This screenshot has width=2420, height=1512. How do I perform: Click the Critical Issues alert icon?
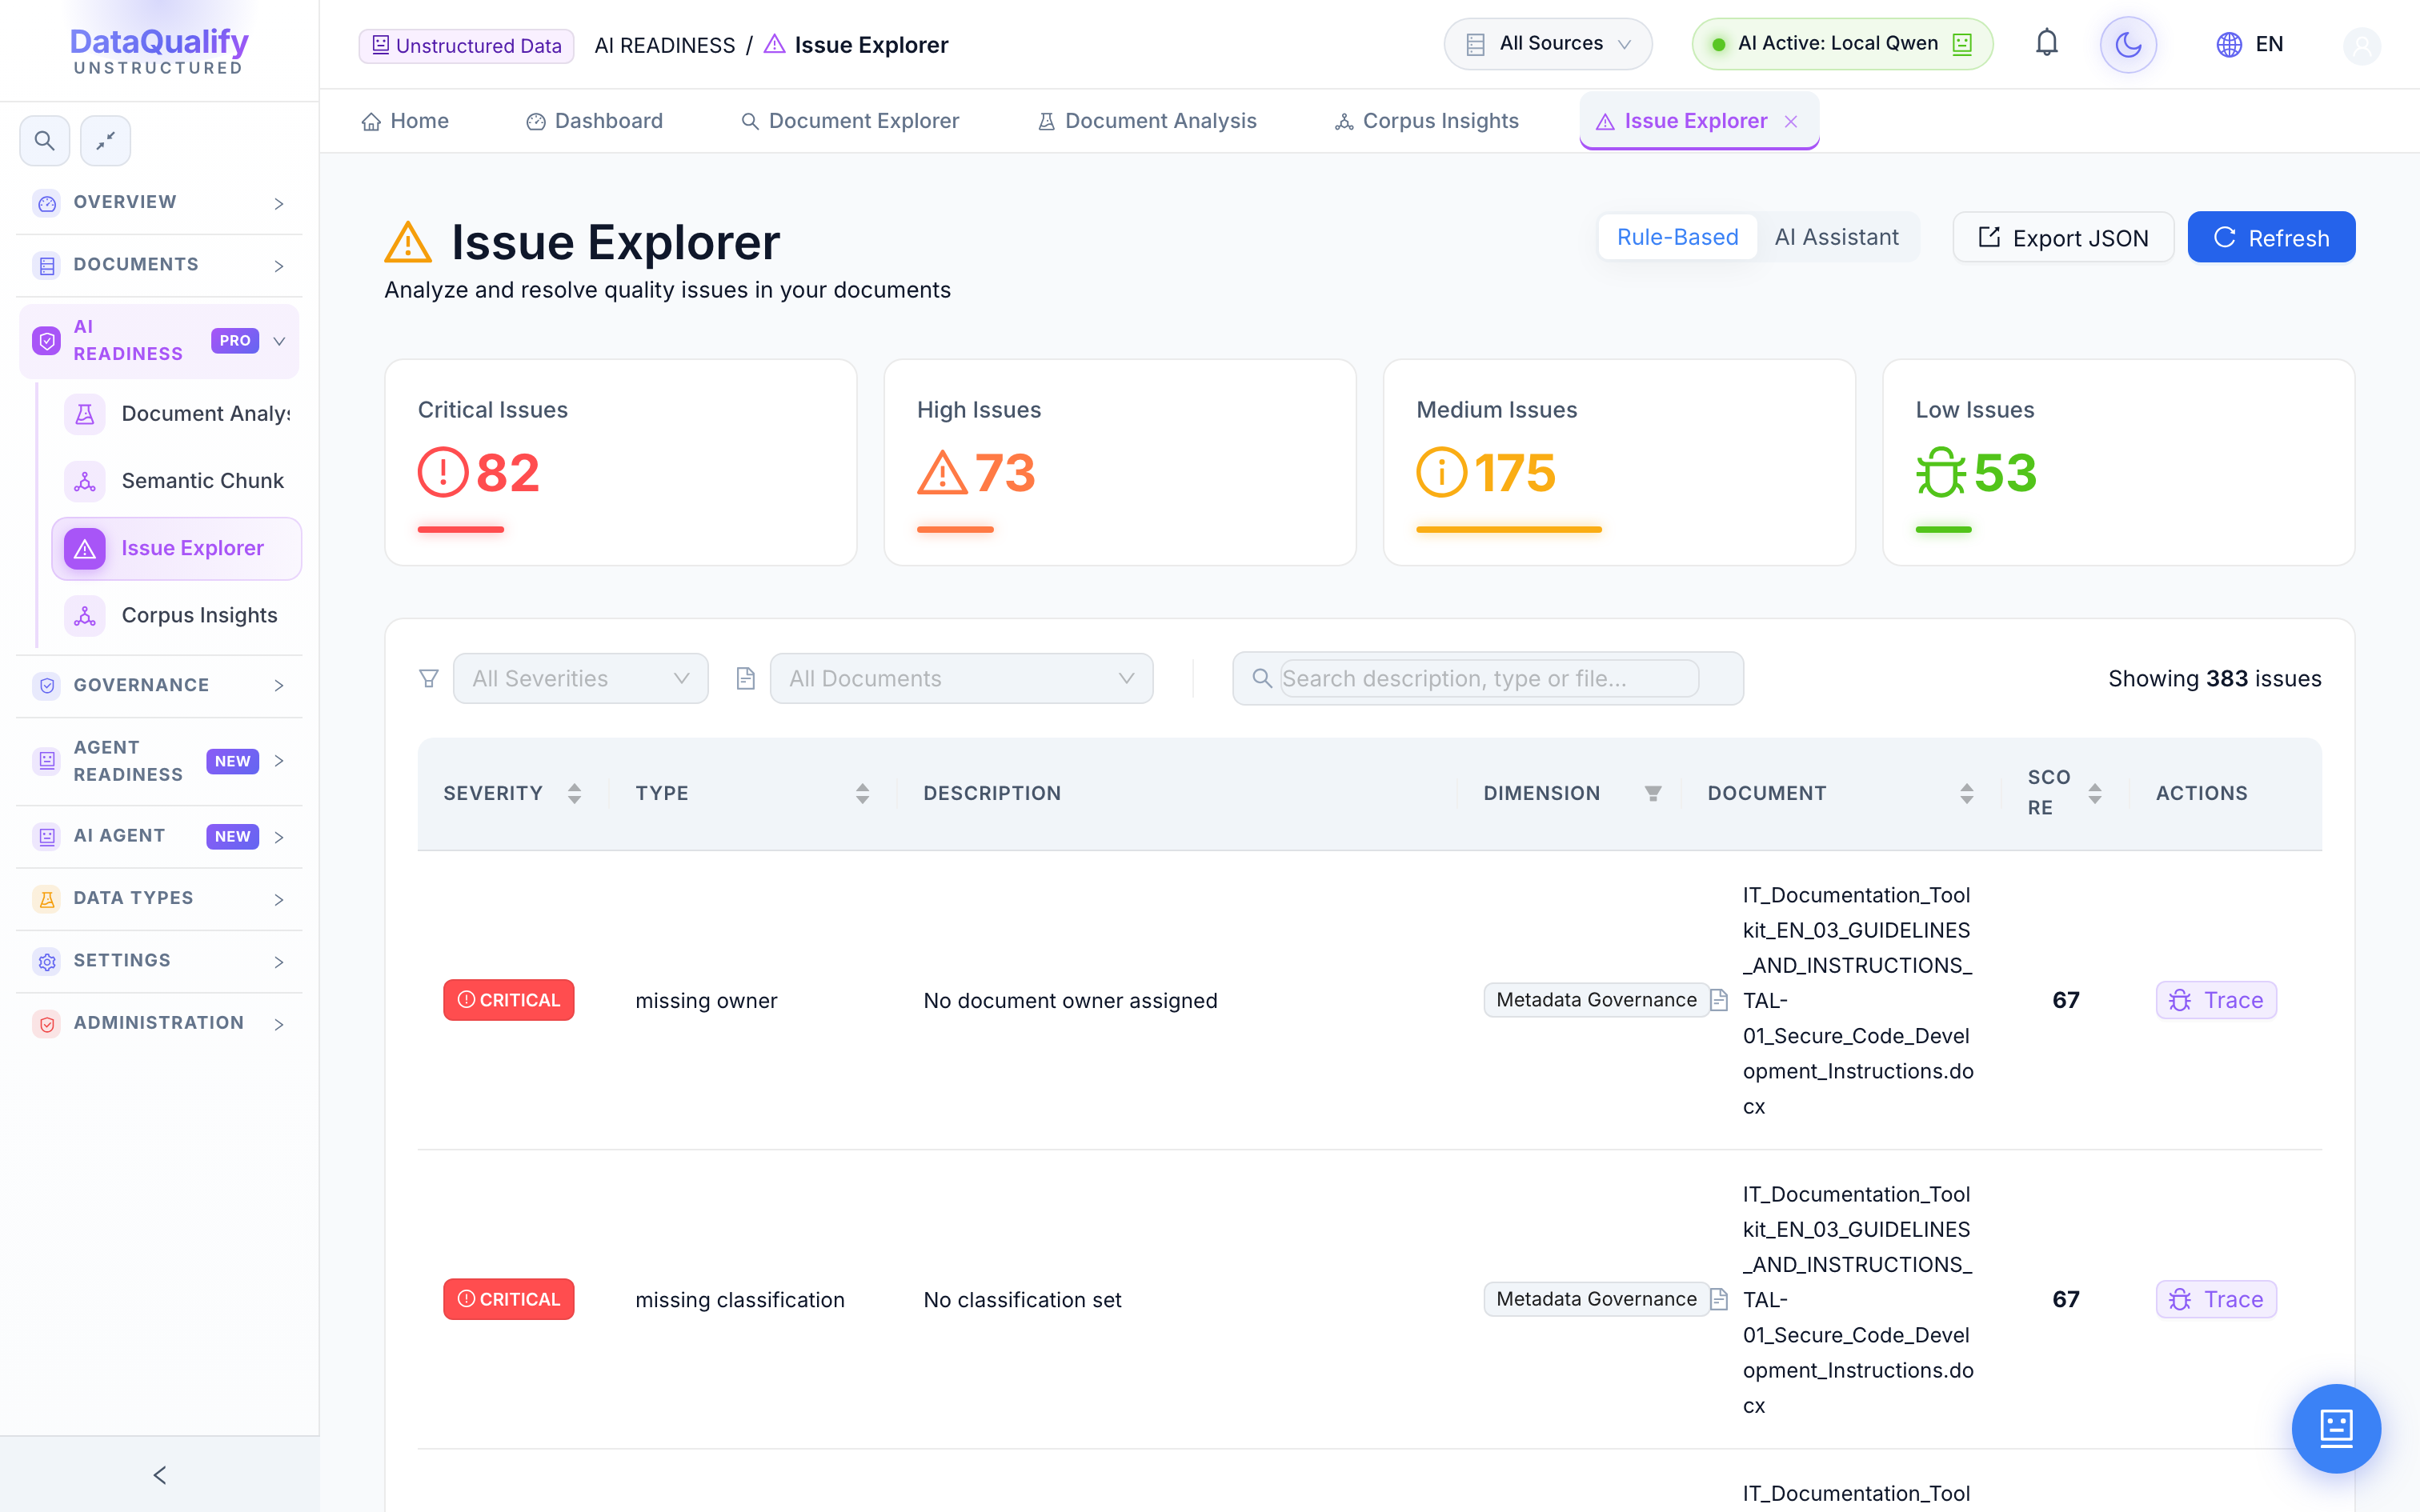point(443,473)
